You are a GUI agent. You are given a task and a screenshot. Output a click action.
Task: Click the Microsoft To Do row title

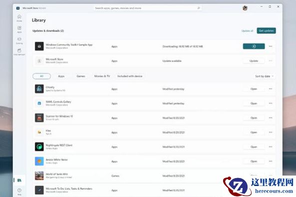[69, 189]
